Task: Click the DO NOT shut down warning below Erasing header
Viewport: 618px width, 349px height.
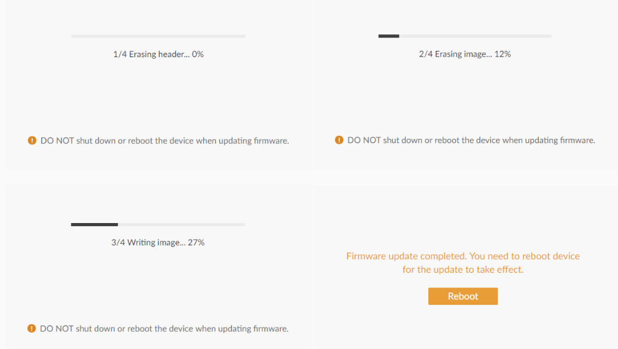Action: (x=164, y=141)
